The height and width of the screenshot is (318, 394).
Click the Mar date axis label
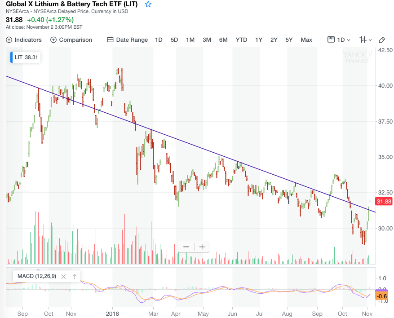pos(153,314)
